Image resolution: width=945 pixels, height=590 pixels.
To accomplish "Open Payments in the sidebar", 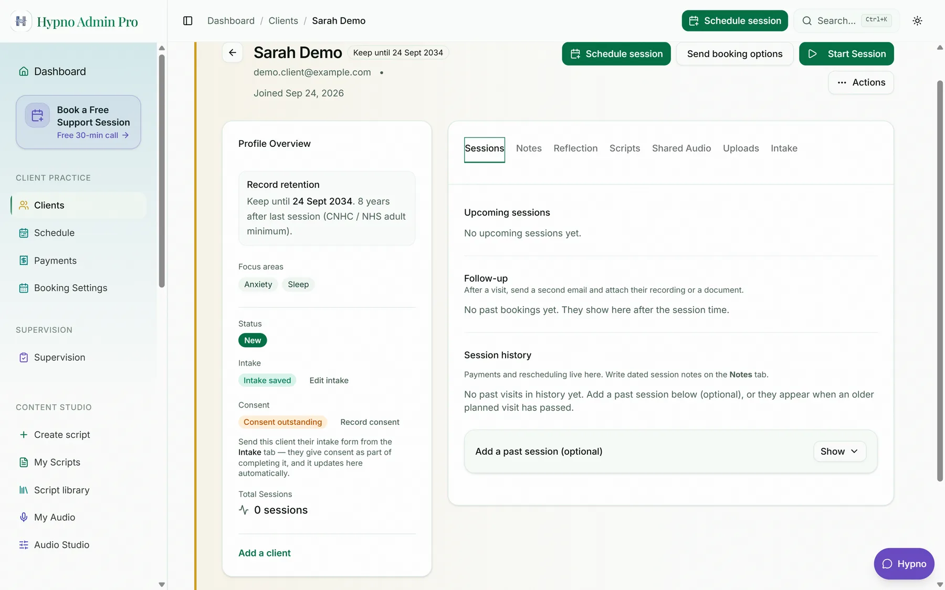I will click(x=78, y=261).
